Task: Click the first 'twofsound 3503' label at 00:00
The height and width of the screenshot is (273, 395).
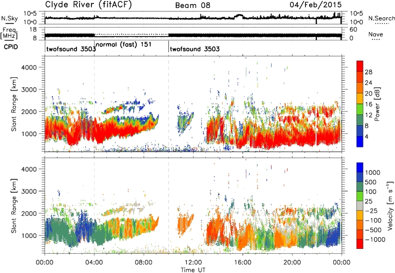Action: click(x=71, y=49)
